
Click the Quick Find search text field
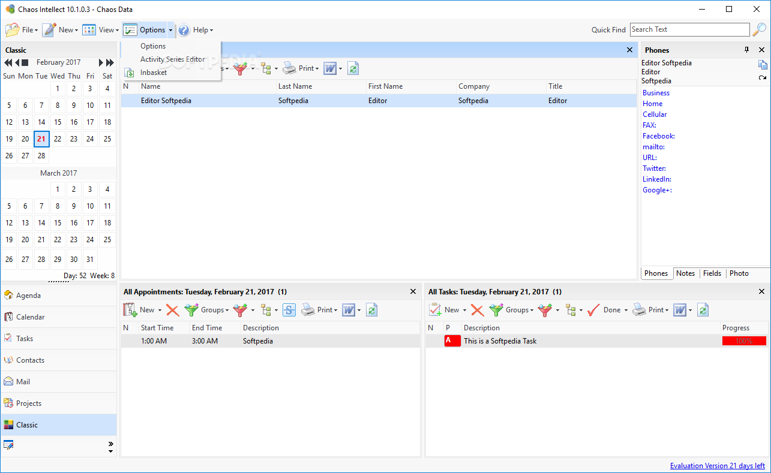(x=689, y=29)
